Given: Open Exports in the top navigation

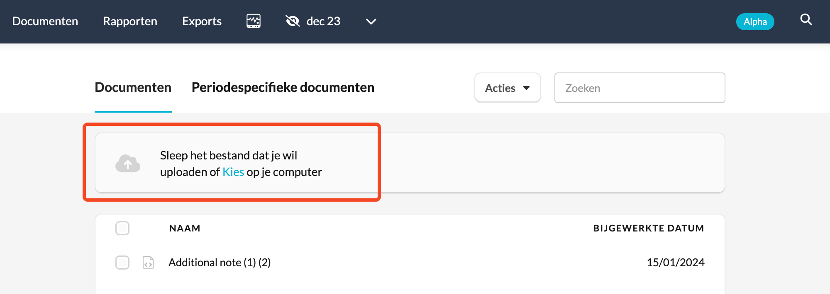Looking at the screenshot, I should [x=202, y=21].
